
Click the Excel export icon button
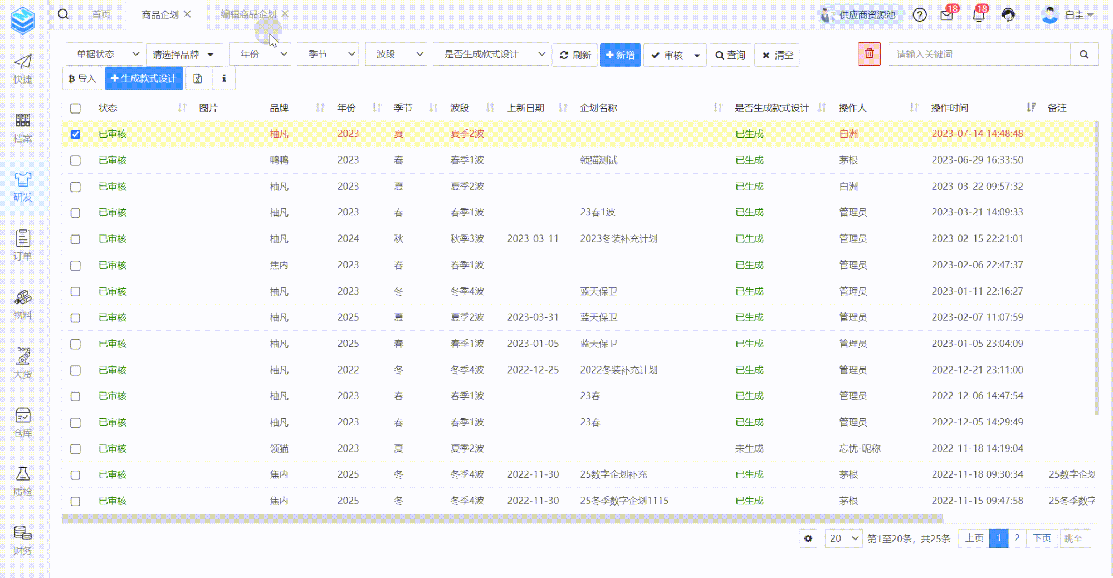coord(197,79)
